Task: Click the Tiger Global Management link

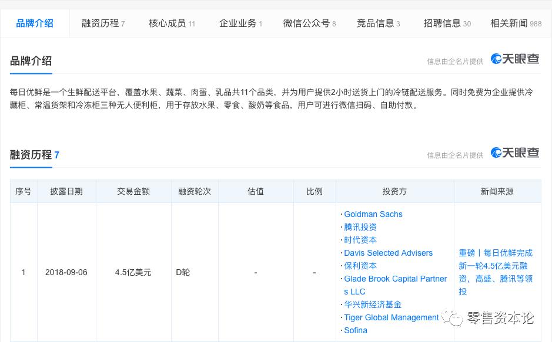Action: (x=391, y=317)
